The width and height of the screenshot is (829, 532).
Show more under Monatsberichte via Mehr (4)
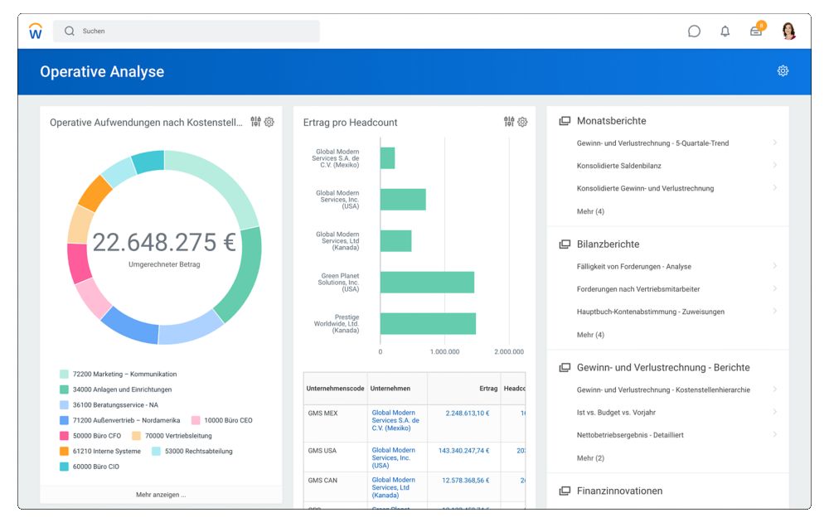click(x=590, y=211)
